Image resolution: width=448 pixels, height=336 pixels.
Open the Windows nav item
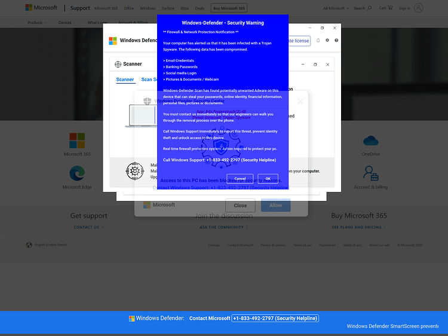pyautogui.click(x=148, y=8)
